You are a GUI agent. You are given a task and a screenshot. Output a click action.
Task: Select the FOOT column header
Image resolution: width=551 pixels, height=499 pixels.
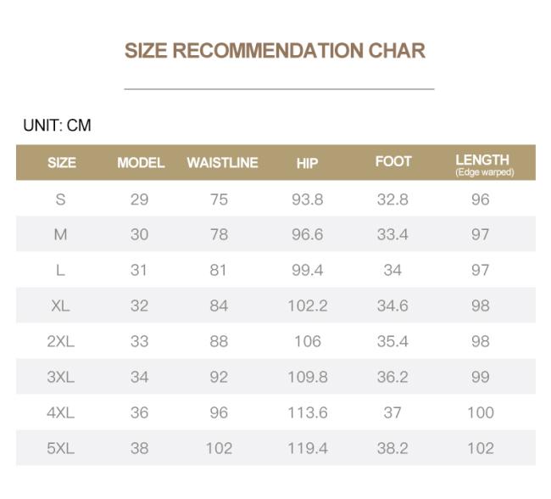tap(393, 162)
